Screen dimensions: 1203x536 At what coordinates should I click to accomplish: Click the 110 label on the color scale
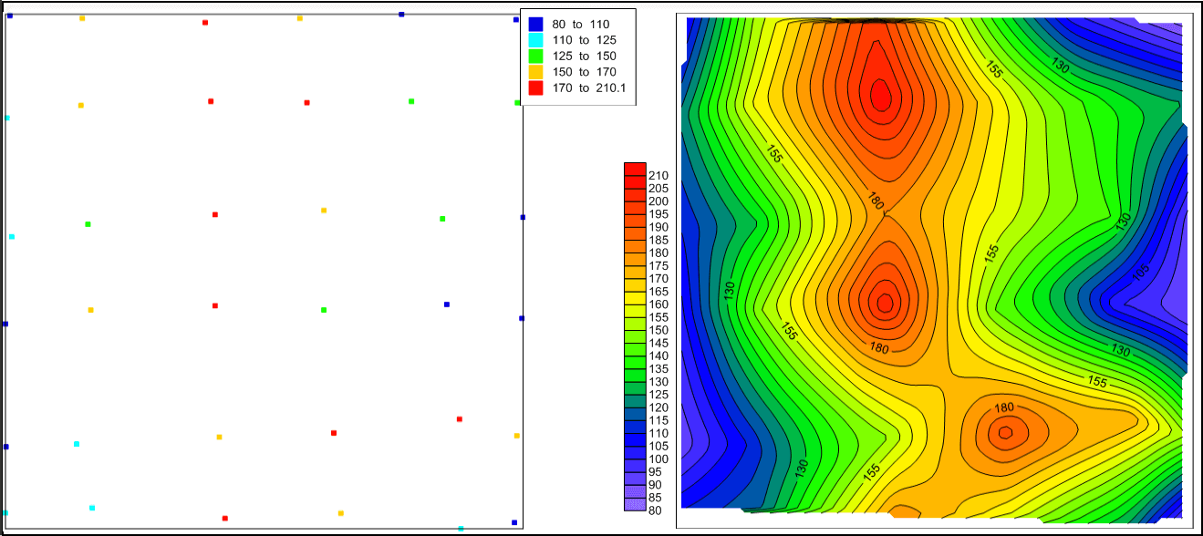point(659,433)
